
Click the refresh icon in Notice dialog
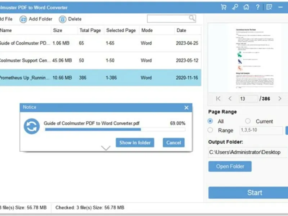click(32, 126)
